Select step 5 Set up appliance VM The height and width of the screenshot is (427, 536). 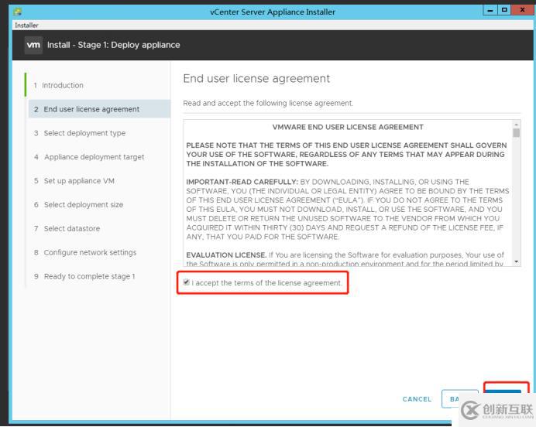(74, 181)
